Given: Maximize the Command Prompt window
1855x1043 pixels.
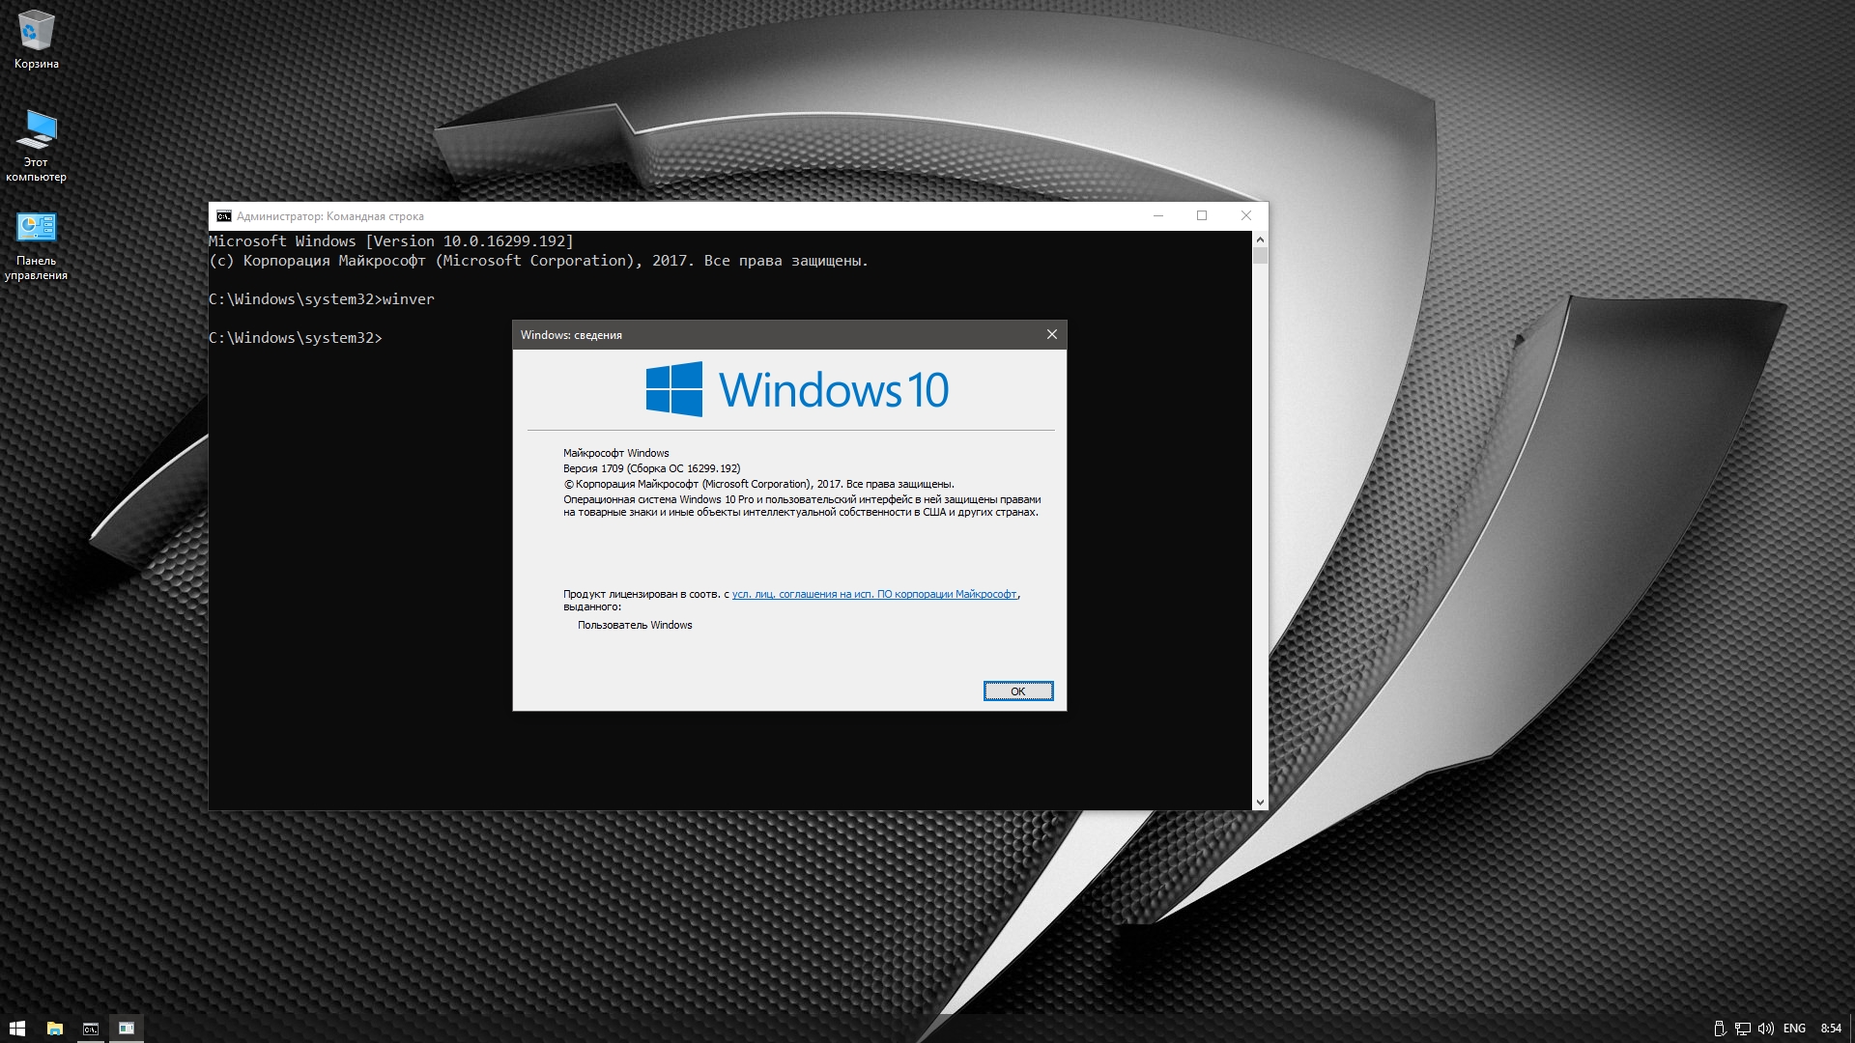Looking at the screenshot, I should point(1202,216).
